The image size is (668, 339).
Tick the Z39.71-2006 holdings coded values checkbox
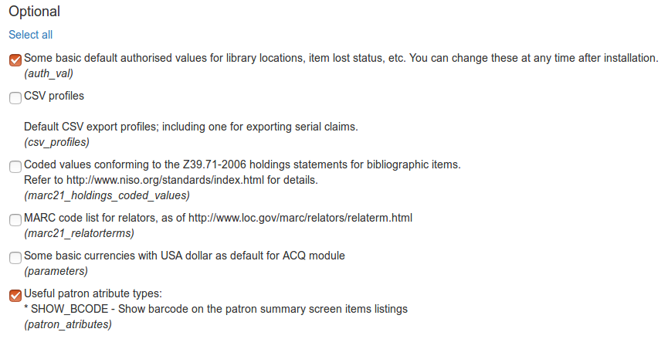coord(15,166)
